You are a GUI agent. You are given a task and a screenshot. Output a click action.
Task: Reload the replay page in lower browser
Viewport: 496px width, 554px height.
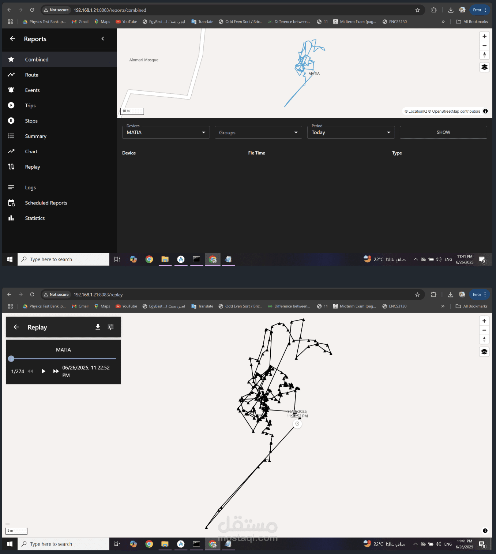(x=32, y=295)
